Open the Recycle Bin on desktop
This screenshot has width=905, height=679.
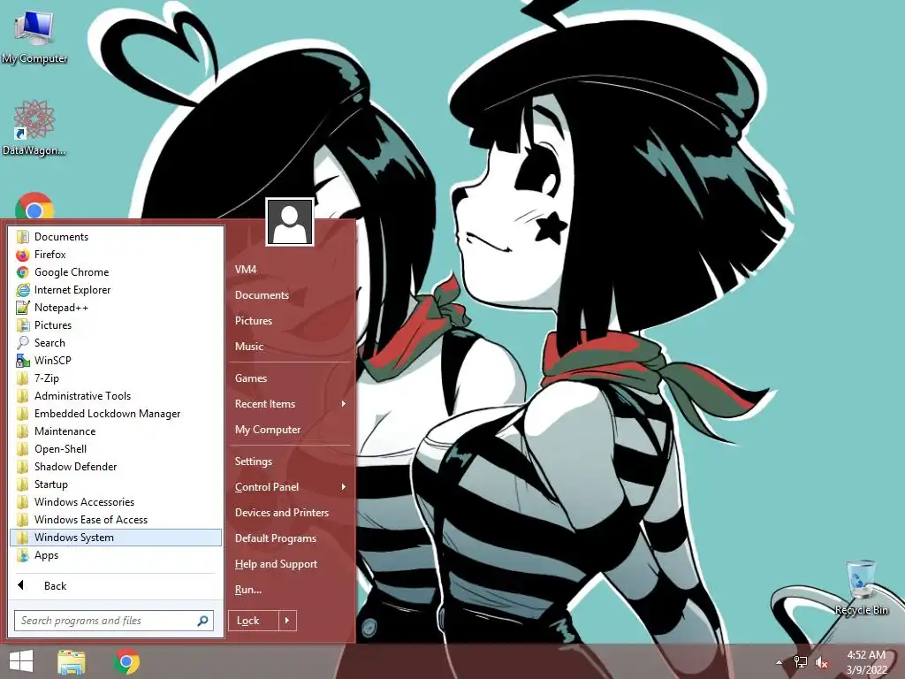[861, 588]
